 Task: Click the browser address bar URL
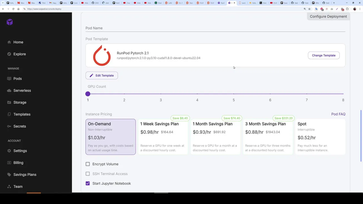click(45, 9)
